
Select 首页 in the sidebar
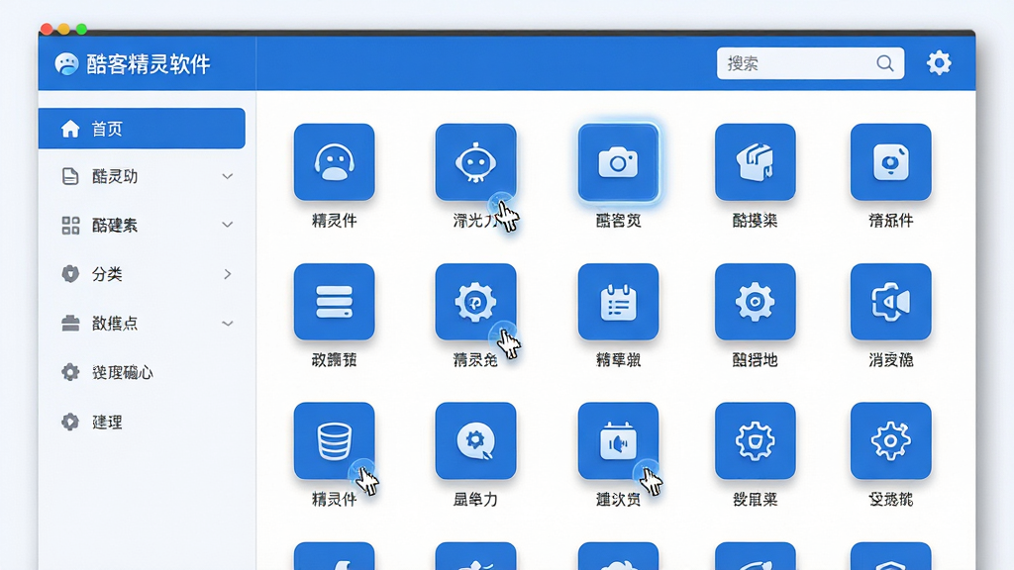click(142, 129)
